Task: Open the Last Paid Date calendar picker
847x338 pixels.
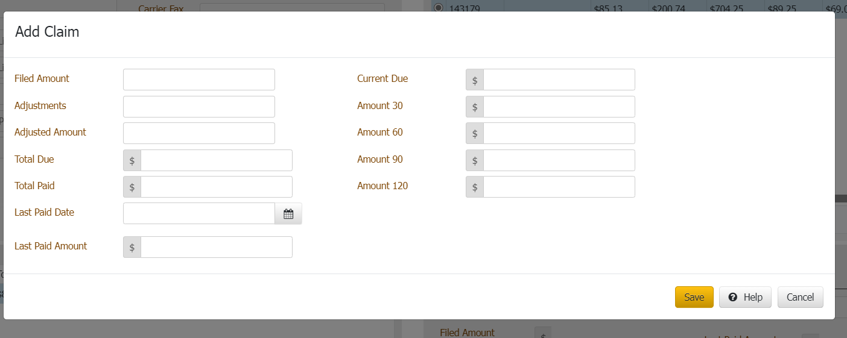Action: coord(288,213)
